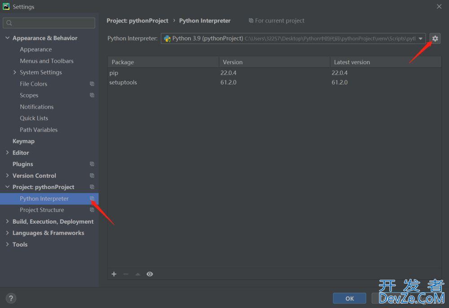Open Quick Lists settings
Viewport: 449px width, 308px height.
[x=34, y=118]
